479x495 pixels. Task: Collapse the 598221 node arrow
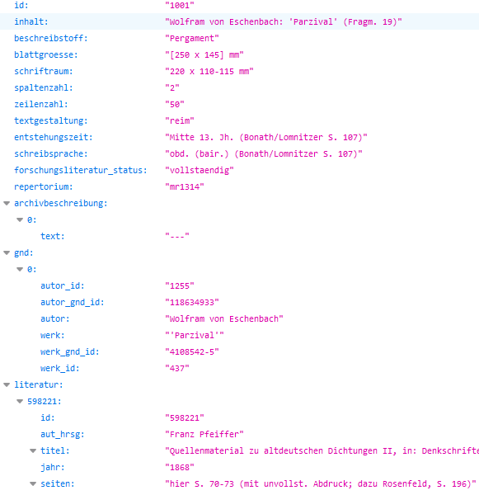(20, 401)
